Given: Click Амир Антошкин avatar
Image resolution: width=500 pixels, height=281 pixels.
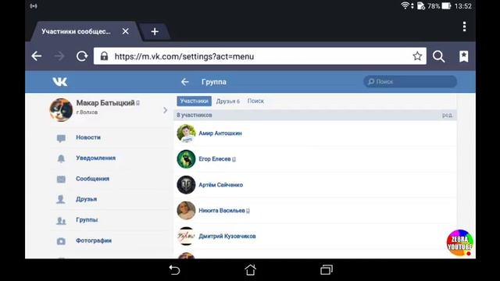Looking at the screenshot, I should click(x=186, y=133).
